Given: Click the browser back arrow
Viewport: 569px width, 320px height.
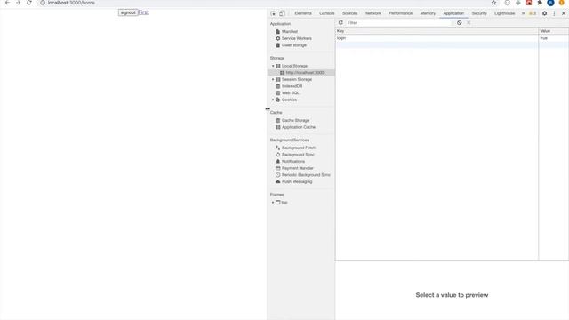Looking at the screenshot, I should tap(7, 3).
